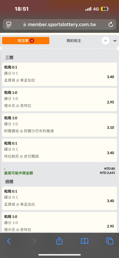Tap the forward arrow in Safari toolbar
This screenshot has height=258, width=119.
[x=34, y=241]
